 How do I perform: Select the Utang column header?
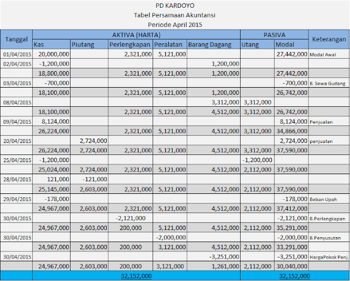pyautogui.click(x=258, y=44)
